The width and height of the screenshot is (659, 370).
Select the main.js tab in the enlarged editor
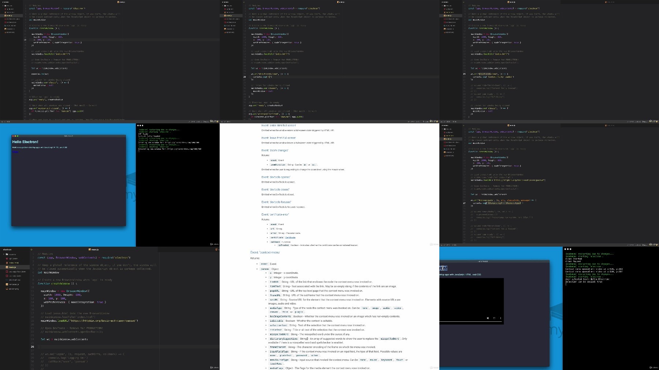[94, 250]
